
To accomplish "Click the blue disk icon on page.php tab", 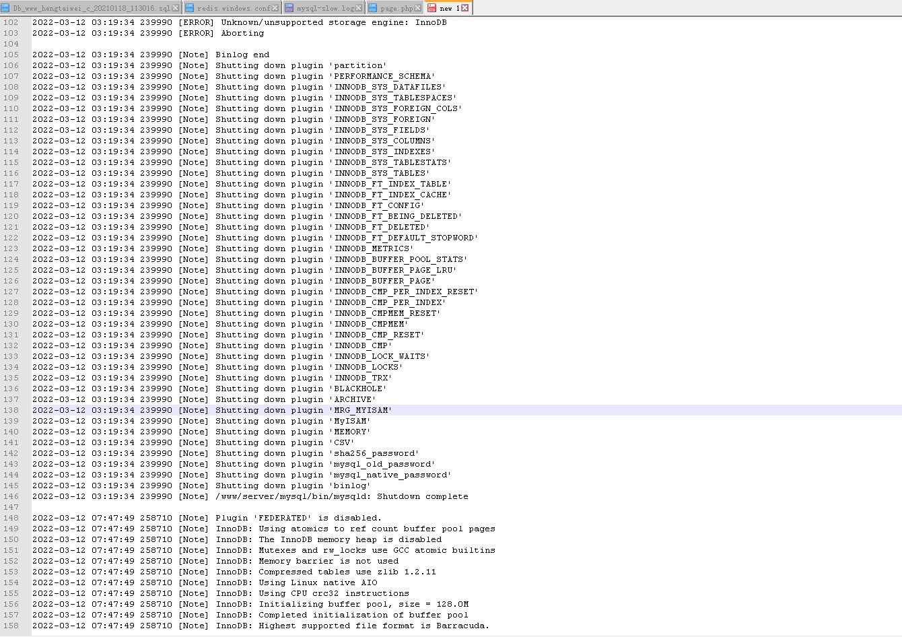I will (374, 8).
